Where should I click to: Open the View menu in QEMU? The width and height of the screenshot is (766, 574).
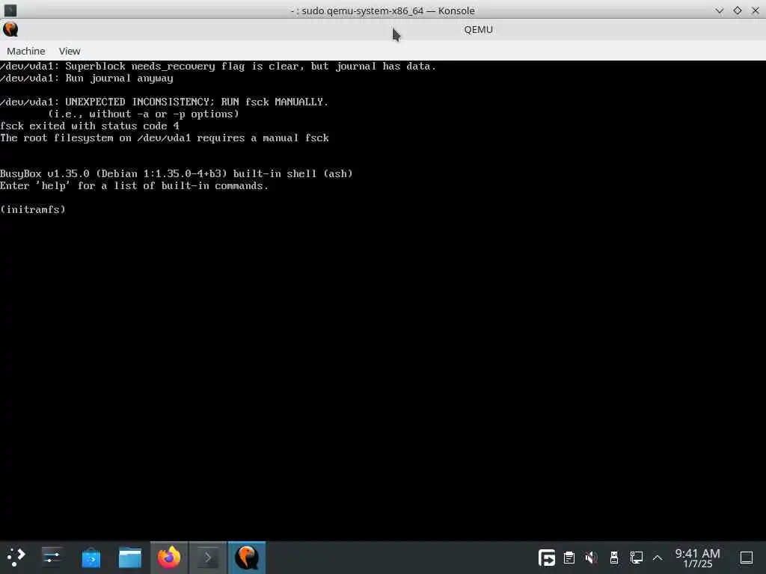[70, 51]
